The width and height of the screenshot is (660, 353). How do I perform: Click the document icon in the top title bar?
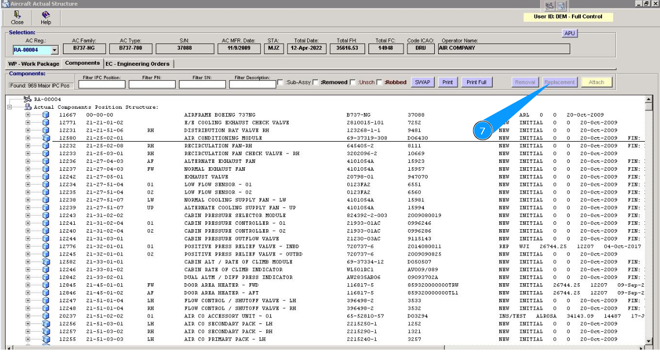coord(561,6)
